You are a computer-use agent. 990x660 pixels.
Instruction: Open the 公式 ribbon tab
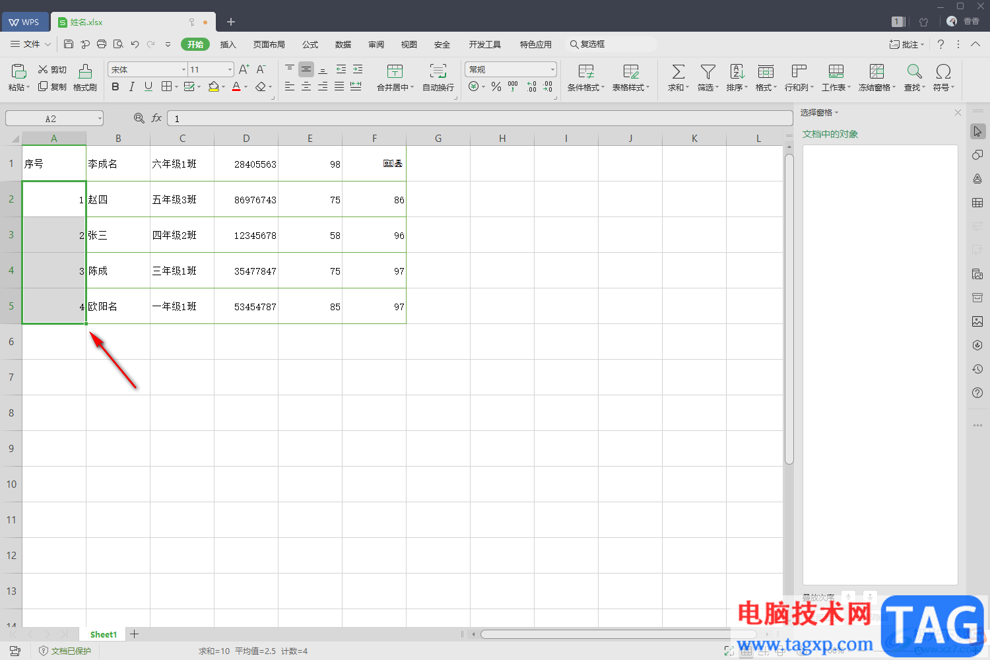pyautogui.click(x=310, y=44)
